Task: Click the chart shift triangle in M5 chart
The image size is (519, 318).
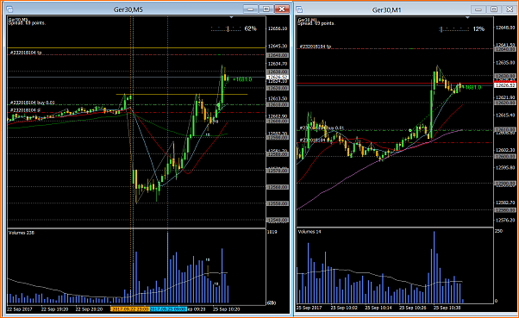Action: click(x=231, y=17)
